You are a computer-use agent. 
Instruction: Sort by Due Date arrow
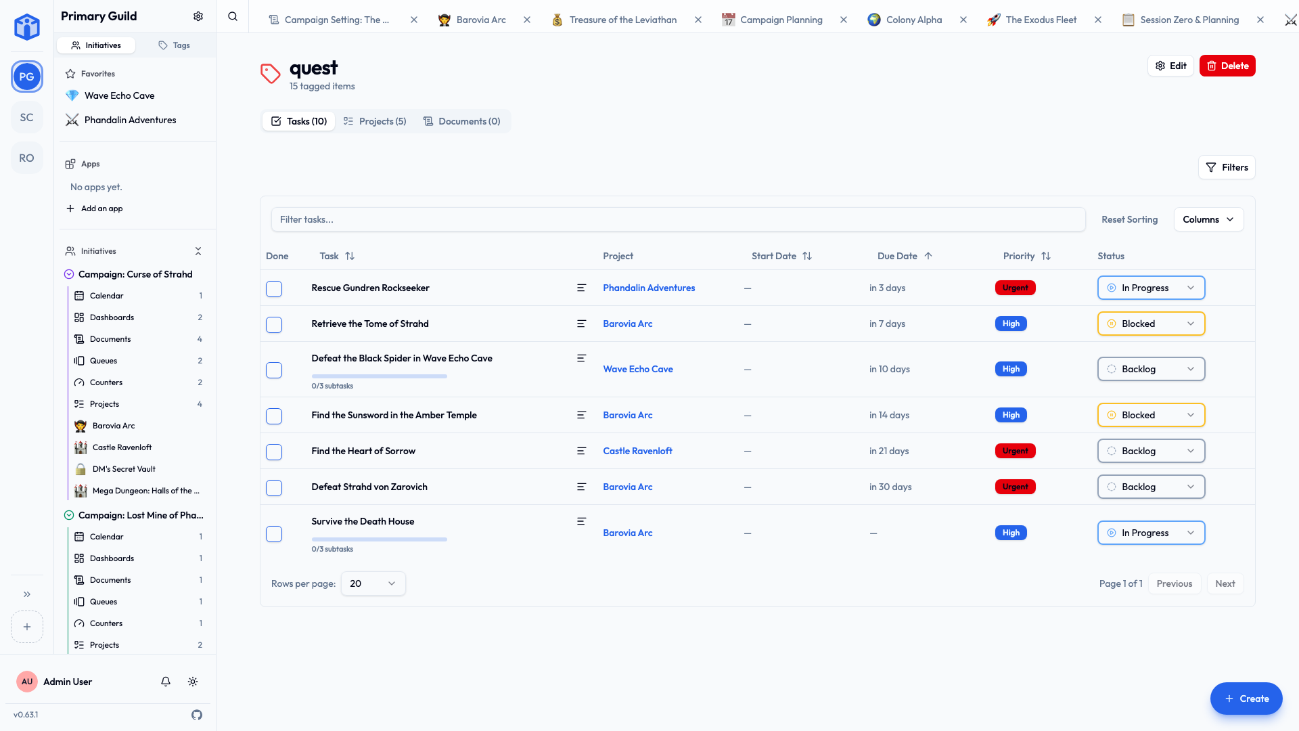(928, 256)
